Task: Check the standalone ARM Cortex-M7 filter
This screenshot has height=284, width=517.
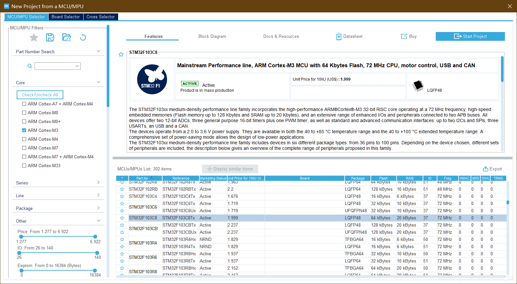Action: pyautogui.click(x=24, y=148)
